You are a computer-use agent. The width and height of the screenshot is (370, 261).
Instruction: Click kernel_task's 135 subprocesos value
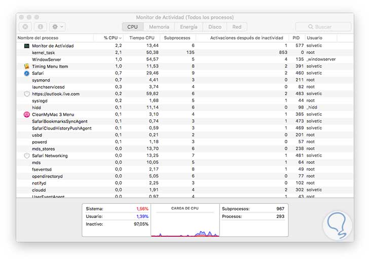pos(190,52)
